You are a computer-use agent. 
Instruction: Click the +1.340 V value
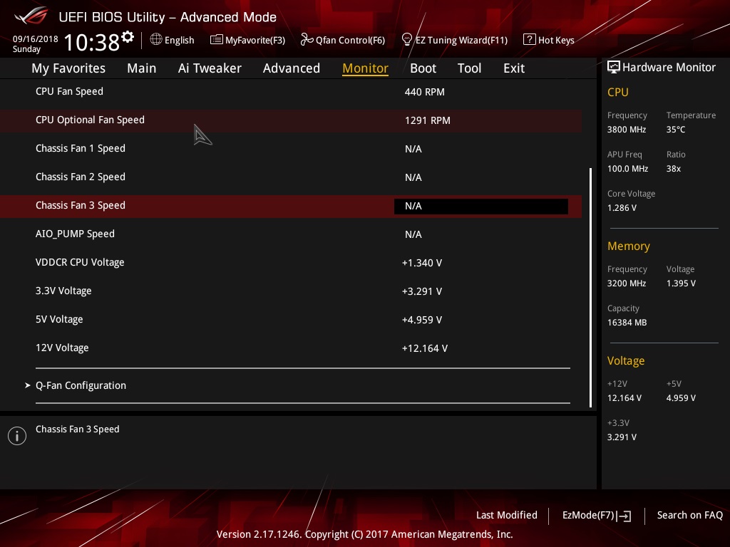422,263
